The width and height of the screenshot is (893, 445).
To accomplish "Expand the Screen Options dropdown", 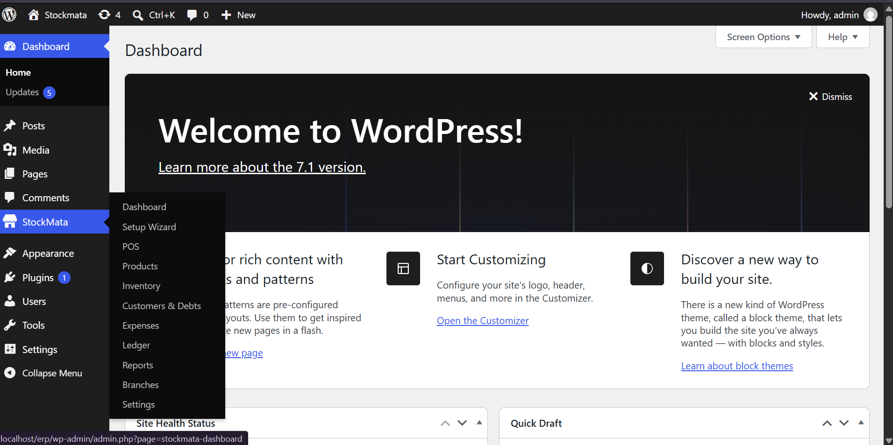I will click(x=764, y=37).
